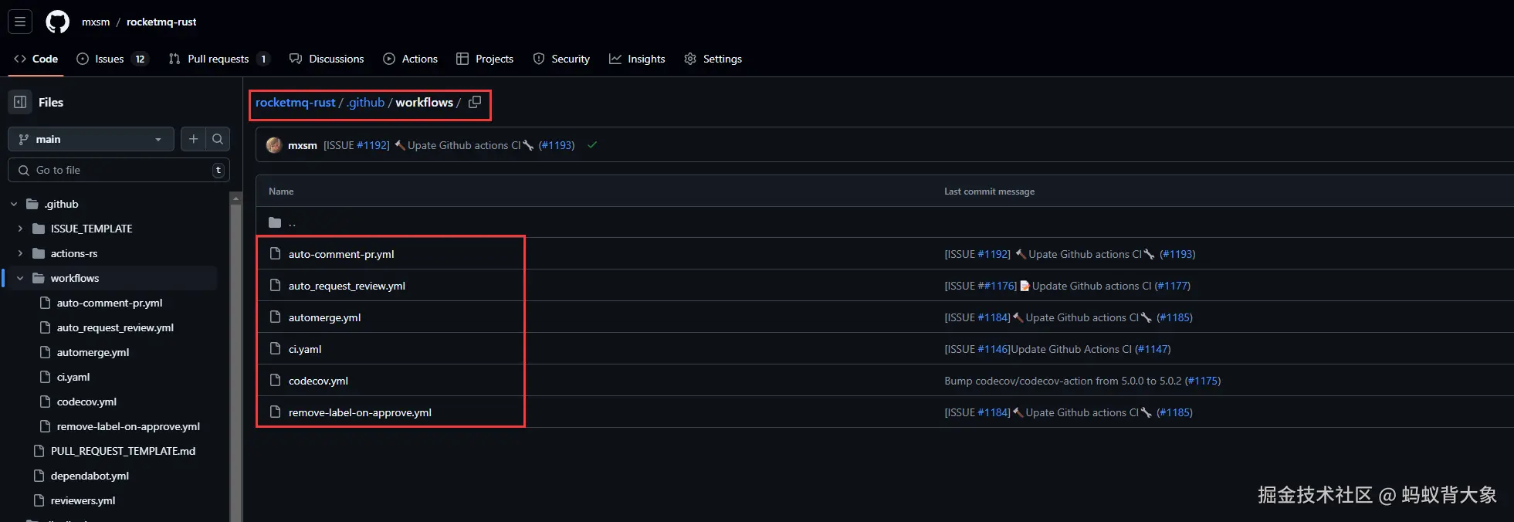Search the repository with the magnifier button
Image resolution: width=1514 pixels, height=522 pixels.
(x=218, y=139)
